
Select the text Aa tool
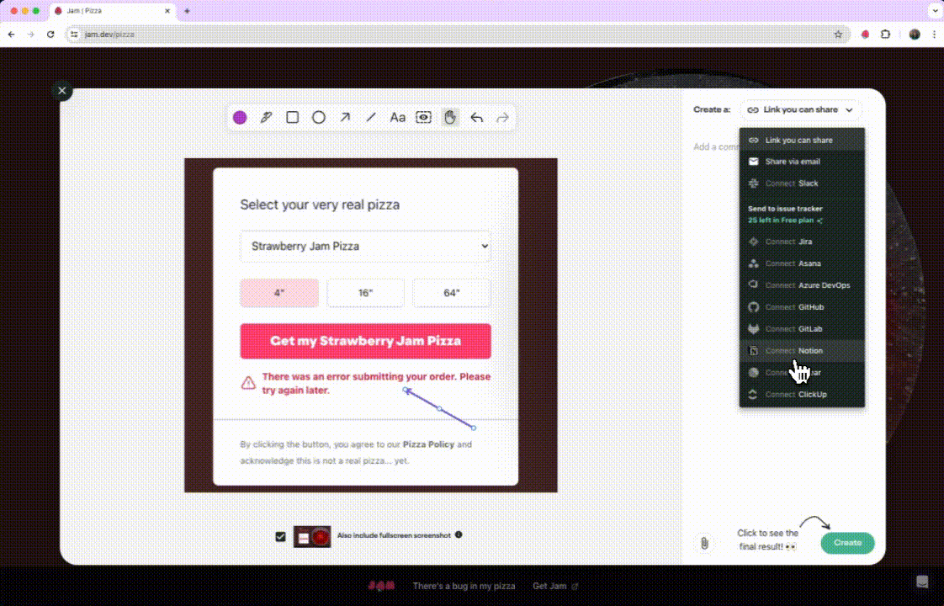pos(398,118)
